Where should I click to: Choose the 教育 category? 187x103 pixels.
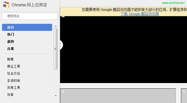[10, 59]
